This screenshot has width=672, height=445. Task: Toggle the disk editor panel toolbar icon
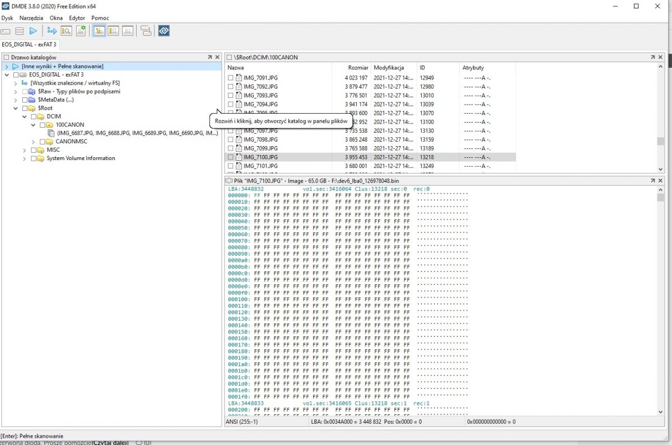point(127,31)
